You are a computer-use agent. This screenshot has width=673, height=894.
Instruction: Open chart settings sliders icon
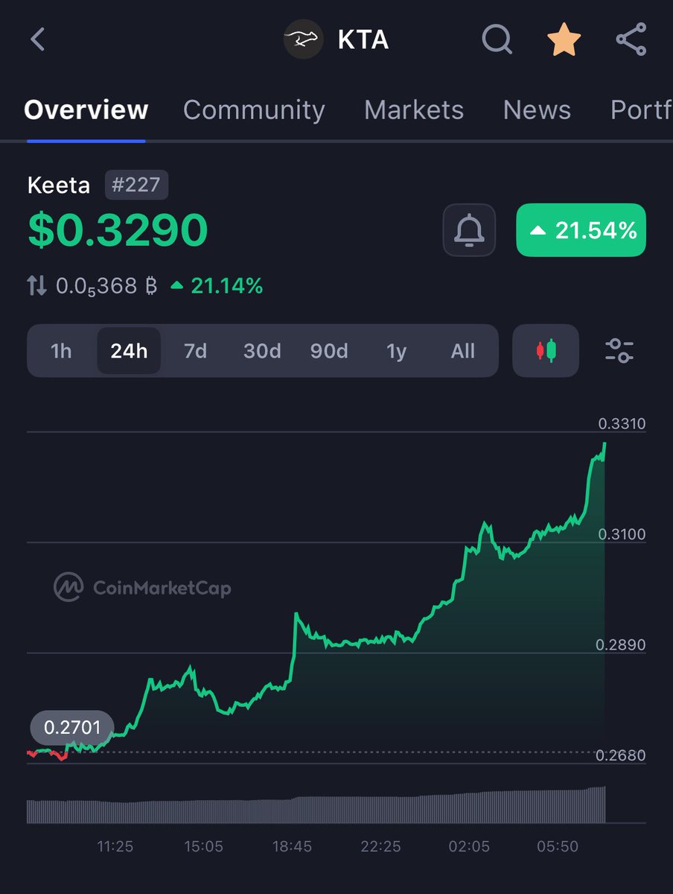coord(619,350)
